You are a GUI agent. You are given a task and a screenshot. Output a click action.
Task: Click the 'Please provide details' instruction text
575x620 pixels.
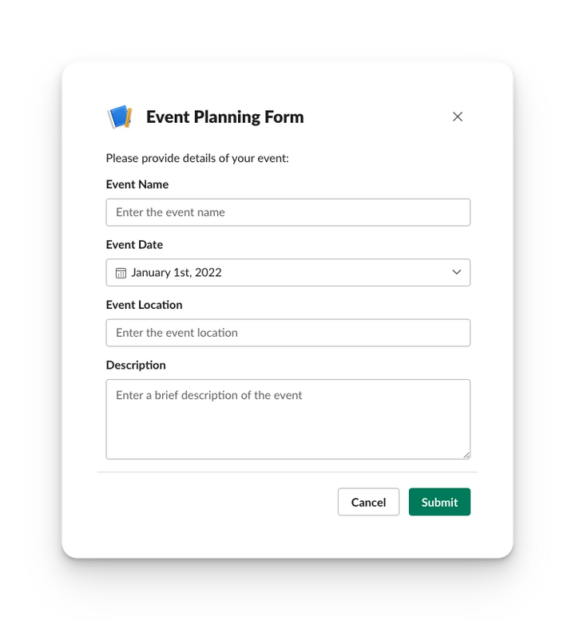tap(197, 158)
